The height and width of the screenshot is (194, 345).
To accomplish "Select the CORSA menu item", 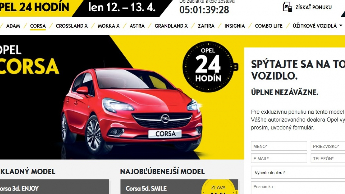I will 38,26.
